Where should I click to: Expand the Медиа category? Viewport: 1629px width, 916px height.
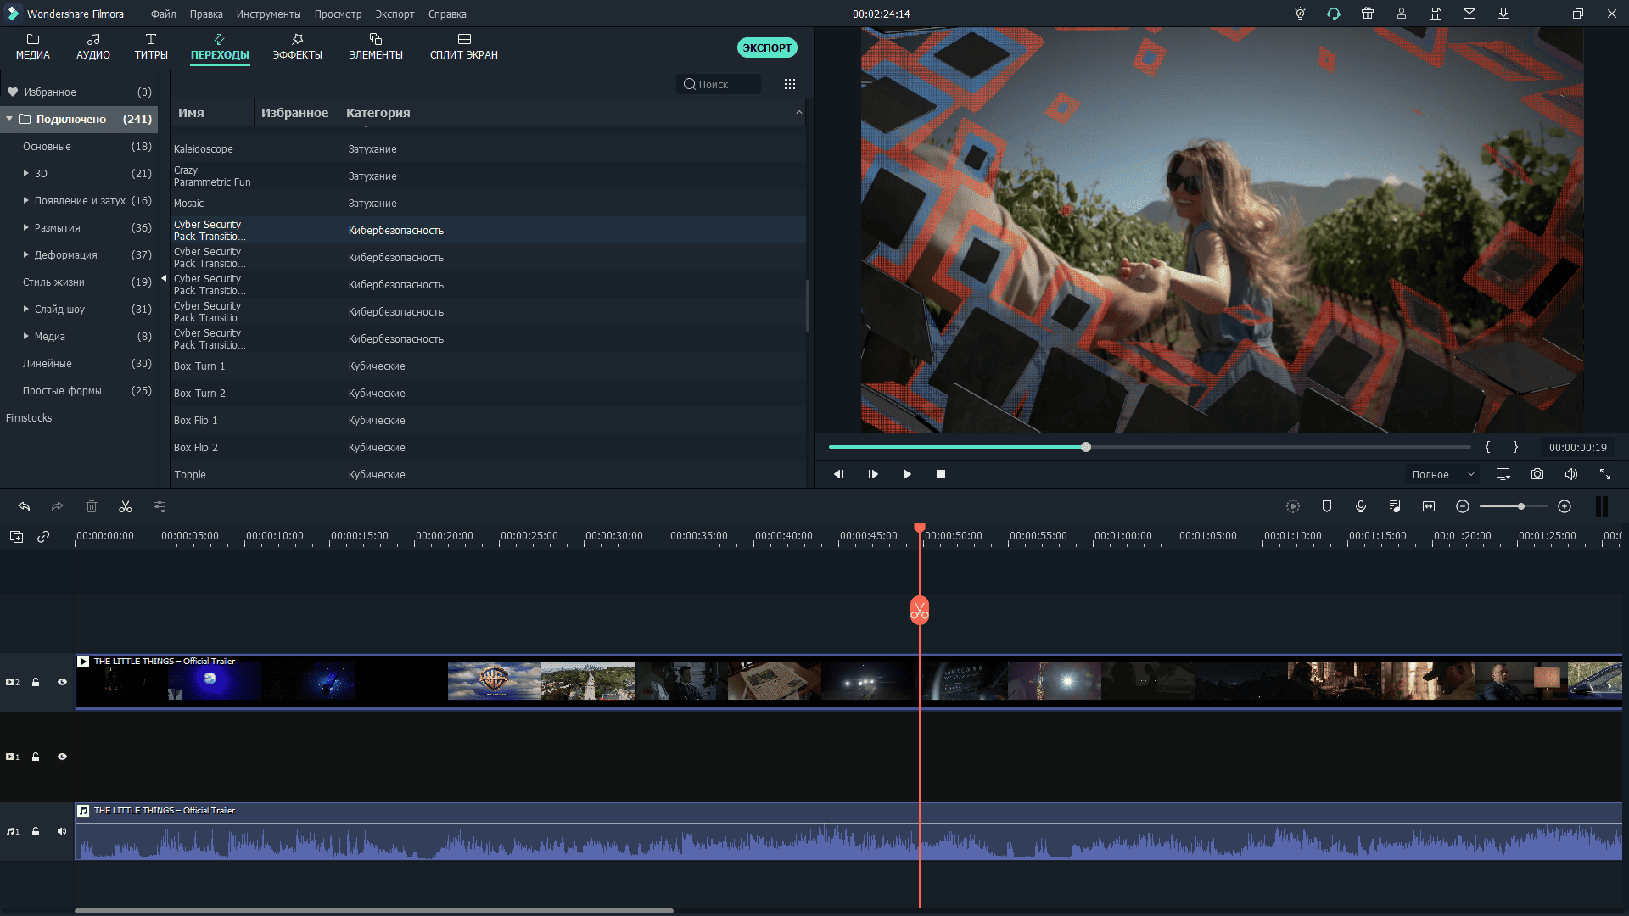tap(26, 336)
